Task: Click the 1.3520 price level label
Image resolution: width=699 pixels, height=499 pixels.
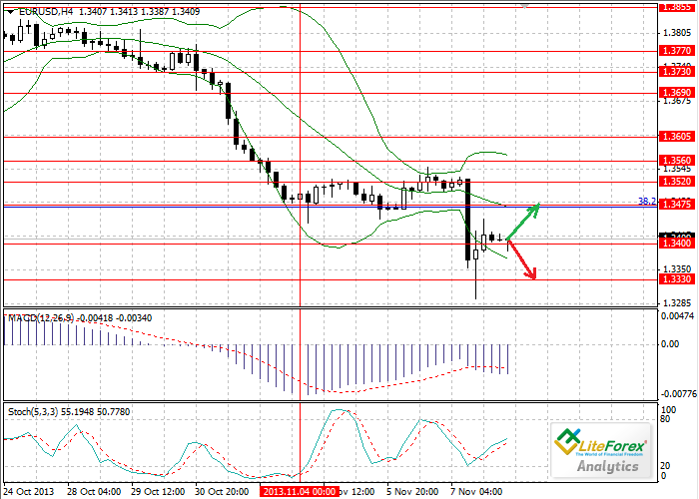Action: pos(676,182)
